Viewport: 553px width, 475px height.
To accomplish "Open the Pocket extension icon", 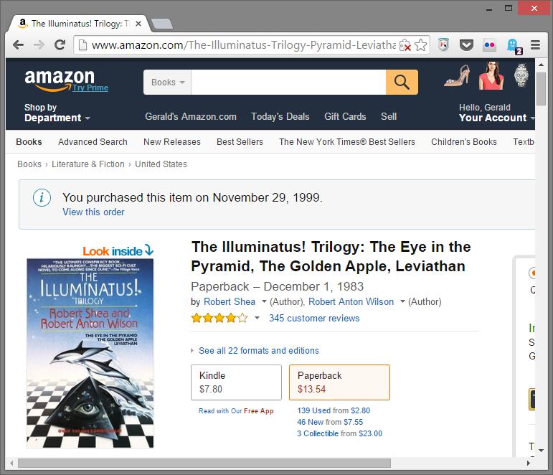I will click(x=466, y=45).
